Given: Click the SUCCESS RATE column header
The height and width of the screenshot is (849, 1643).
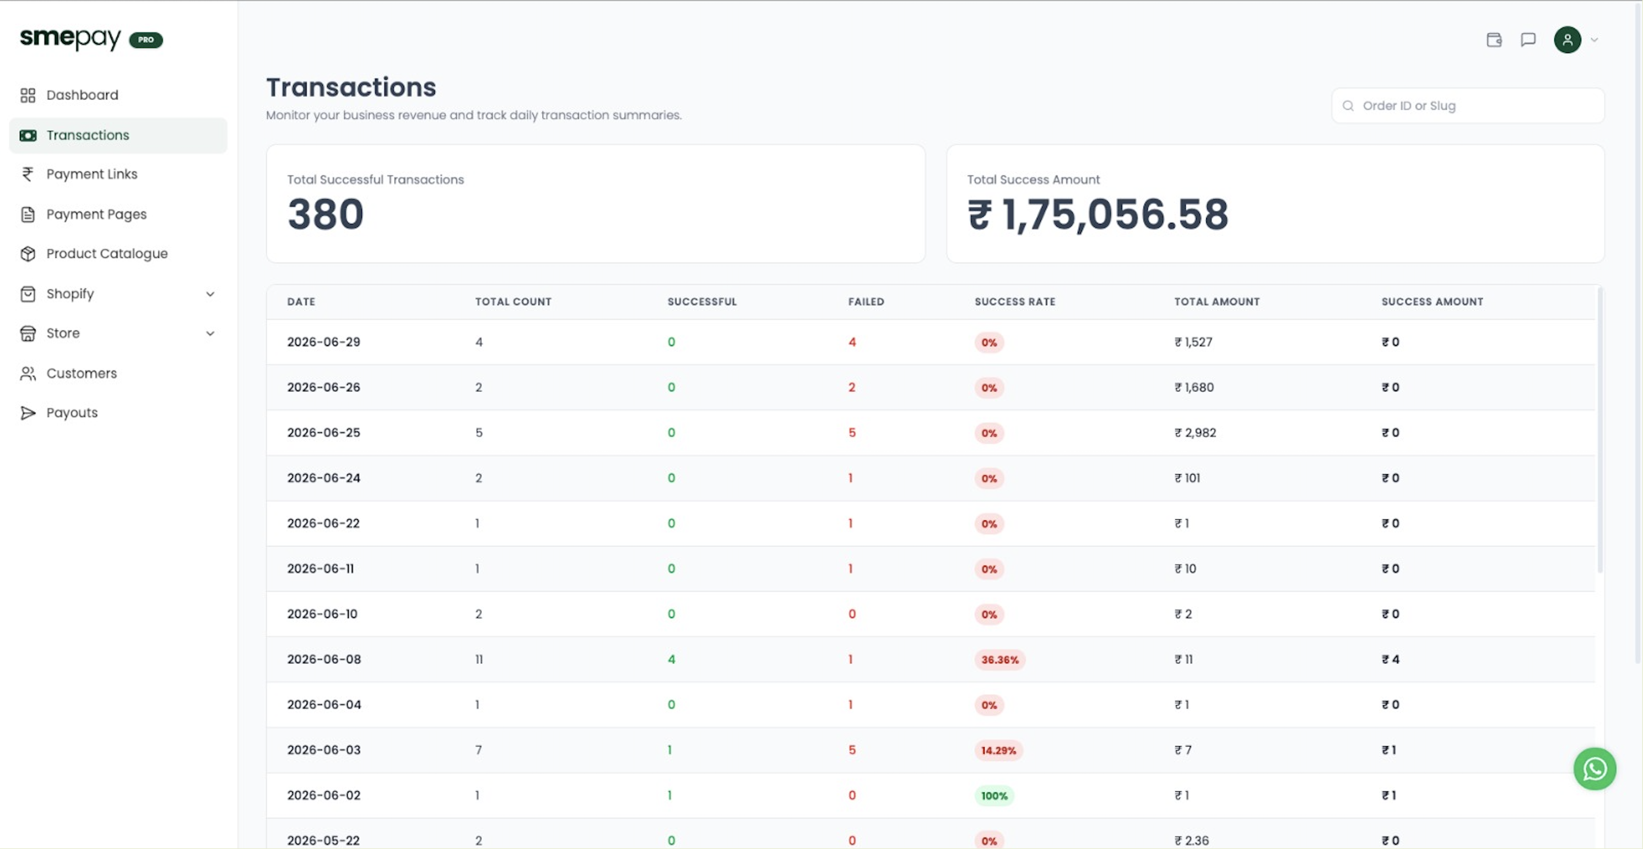Looking at the screenshot, I should click(x=1015, y=302).
